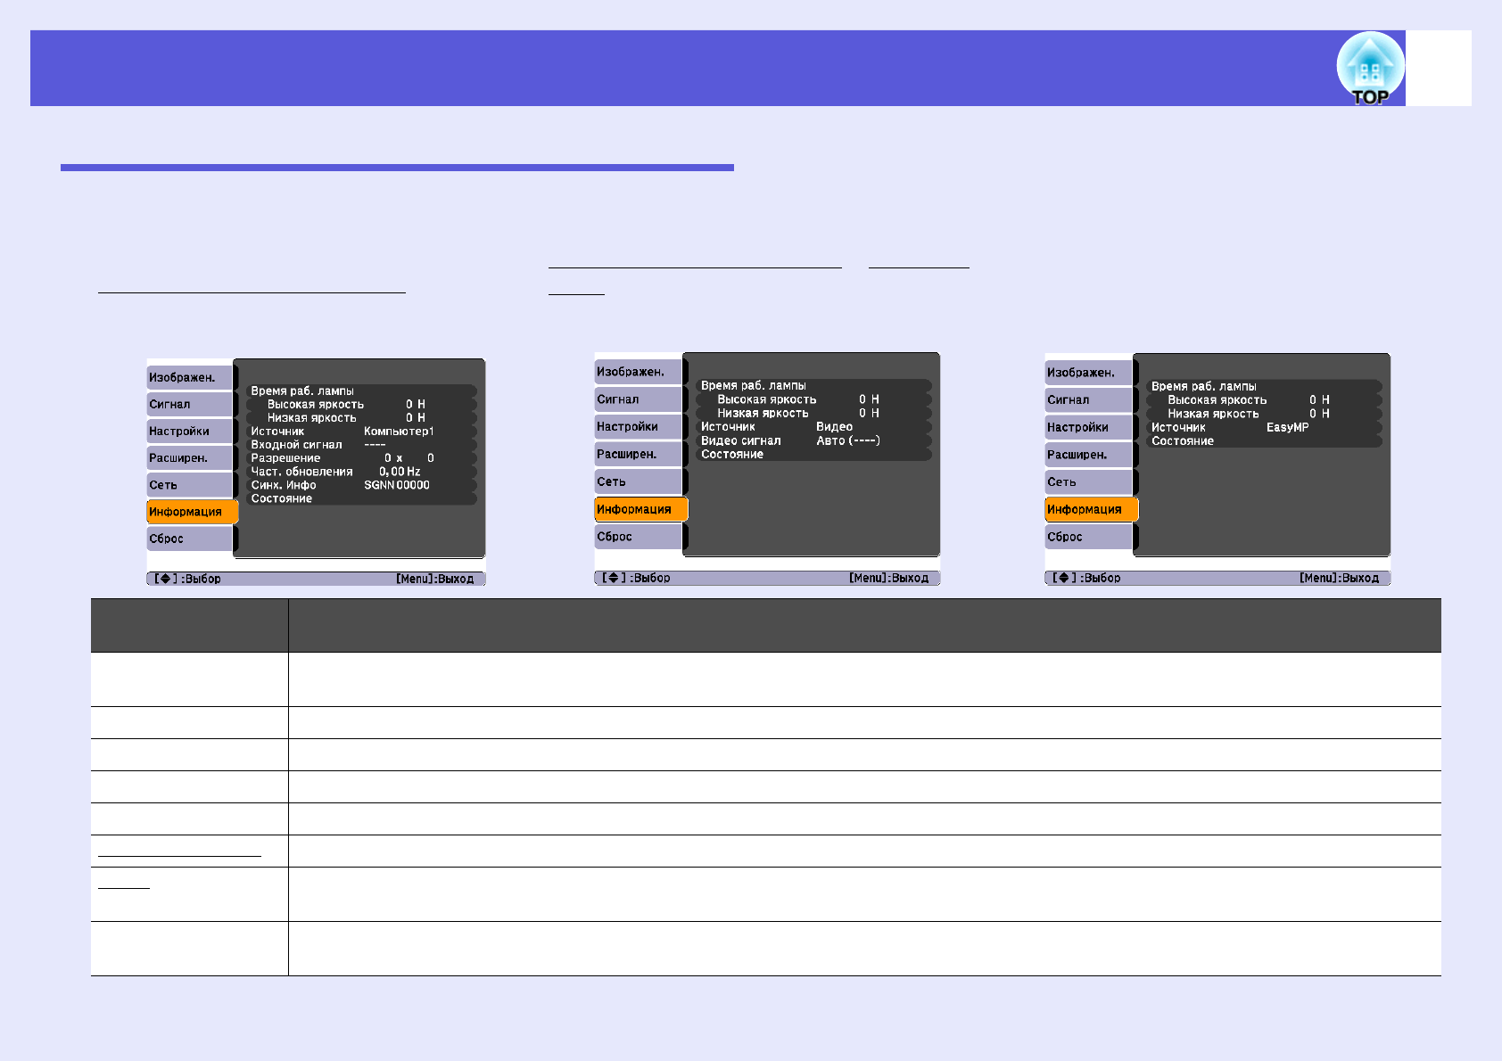1502x1061 pixels.
Task: Select the Разрешение row
Action: (360, 458)
